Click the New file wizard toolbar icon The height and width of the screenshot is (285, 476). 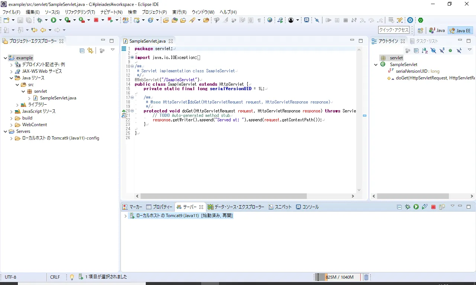(6, 20)
